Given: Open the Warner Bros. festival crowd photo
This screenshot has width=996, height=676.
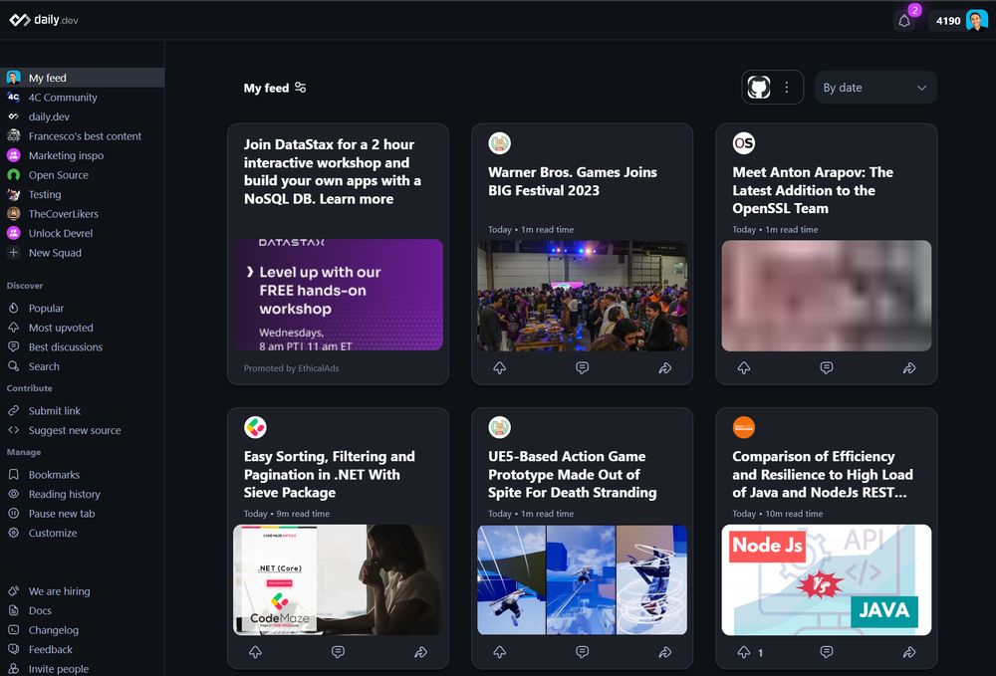Looking at the screenshot, I should [x=582, y=296].
